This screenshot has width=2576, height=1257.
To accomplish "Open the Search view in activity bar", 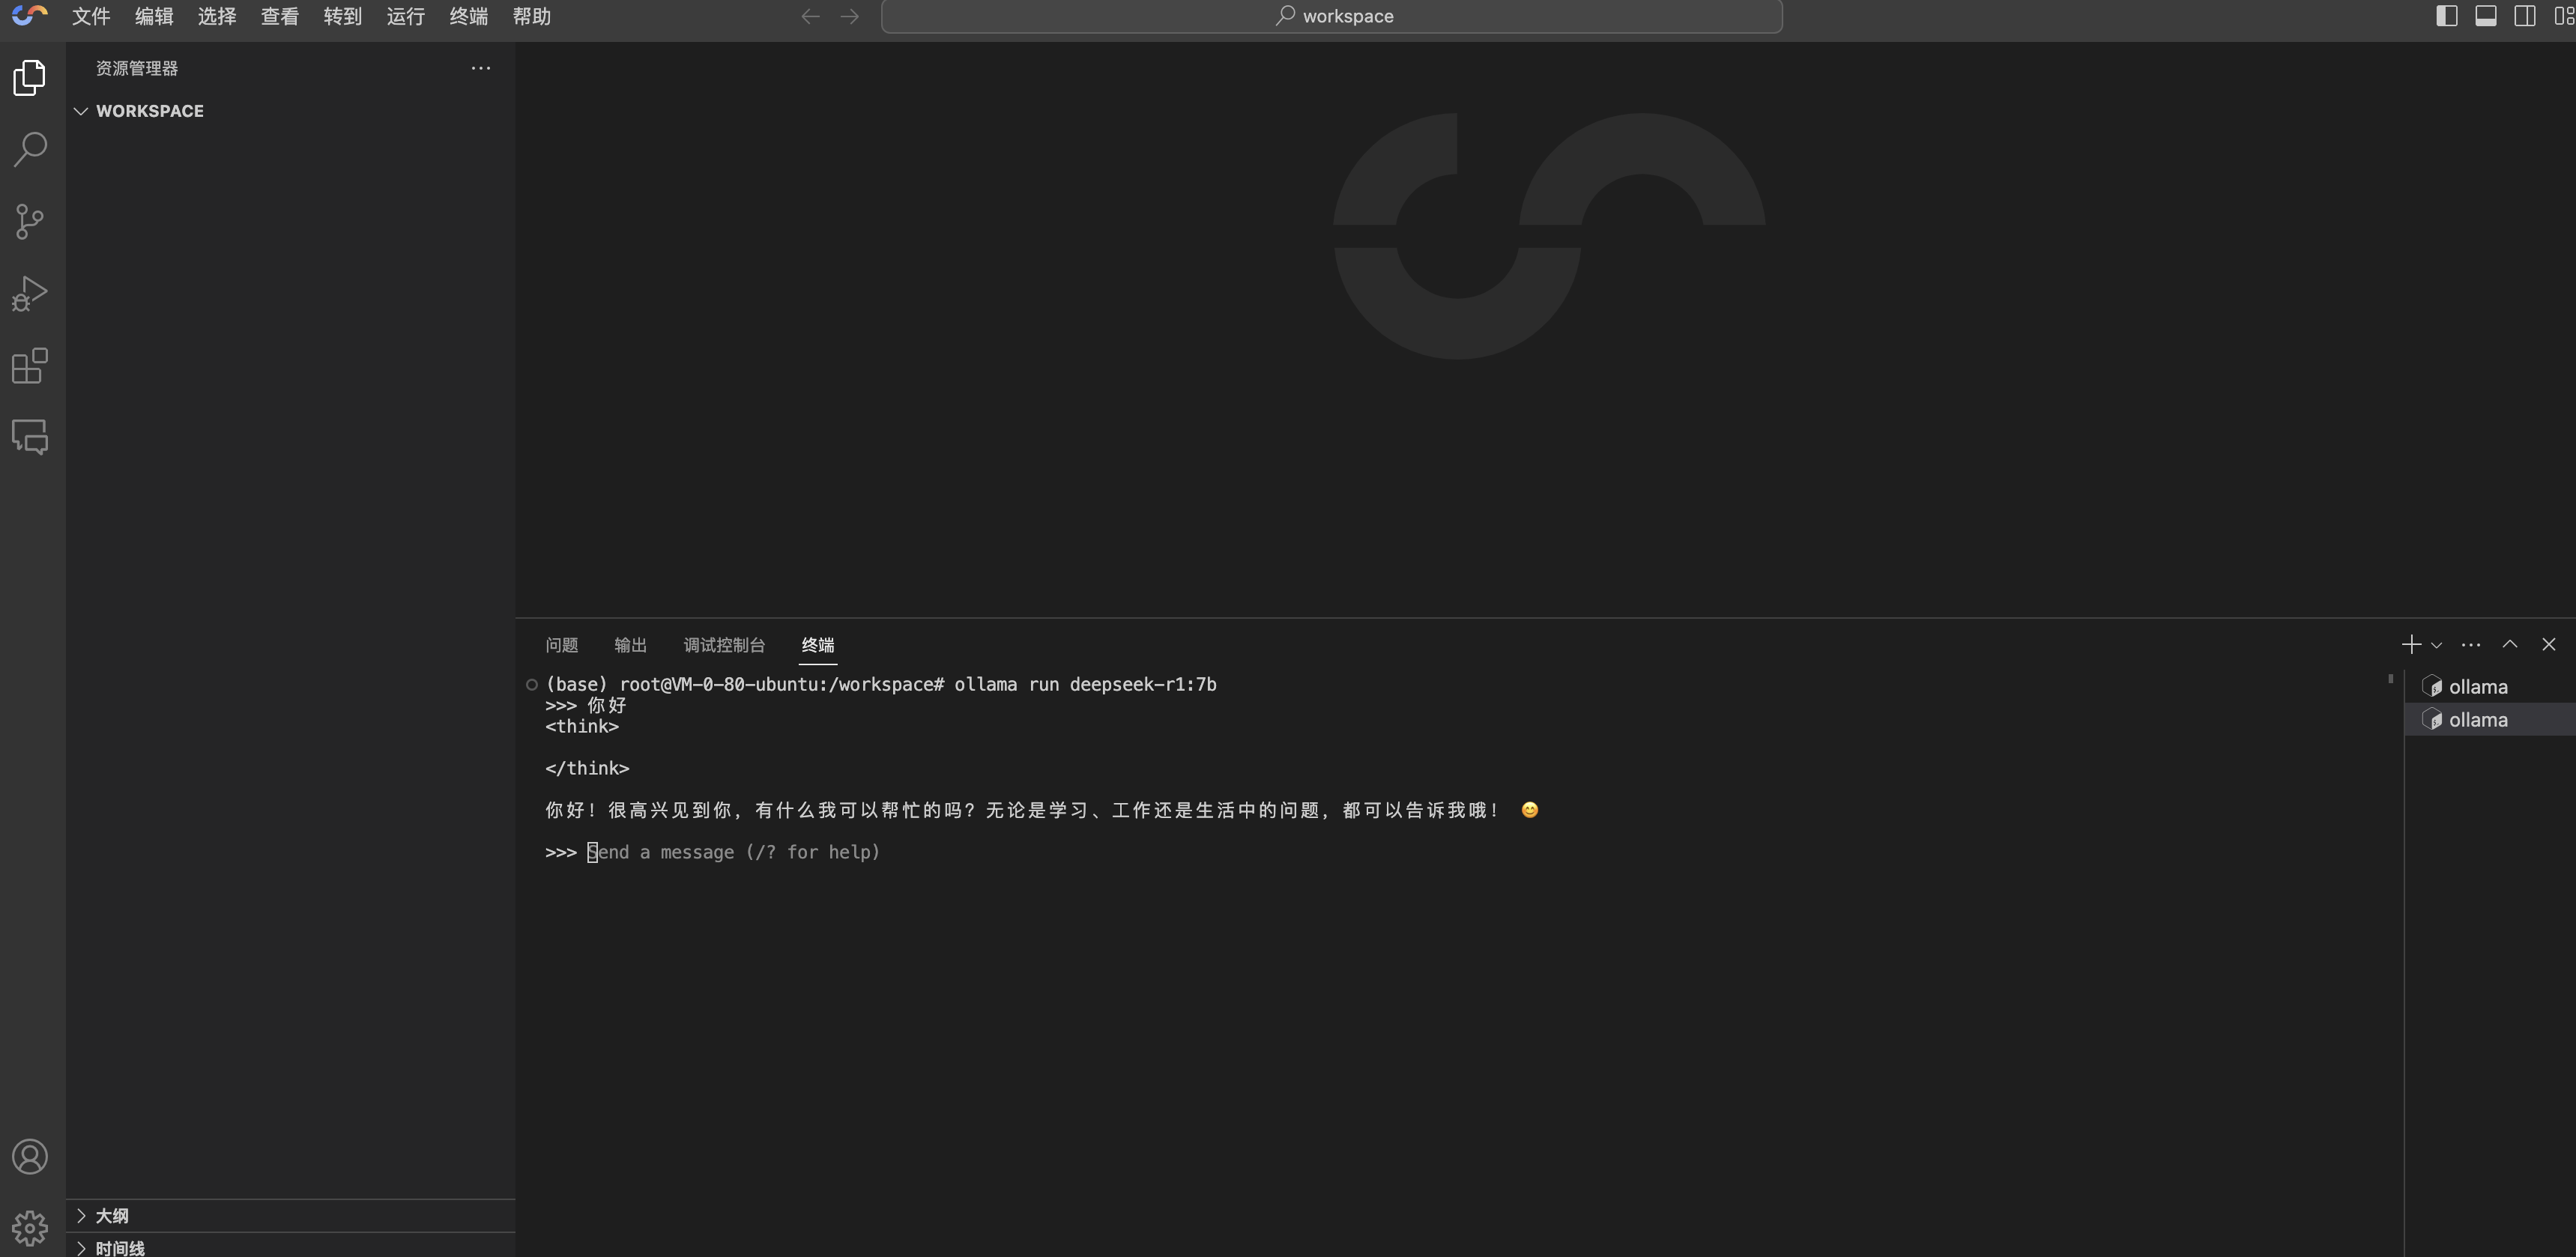I will 30,149.
